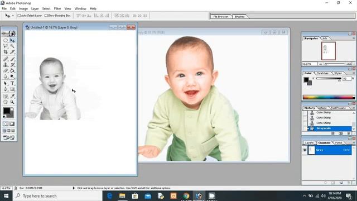Open the Color panel flyout menu
Image resolution: width=357 pixels, height=201 pixels.
click(354, 73)
